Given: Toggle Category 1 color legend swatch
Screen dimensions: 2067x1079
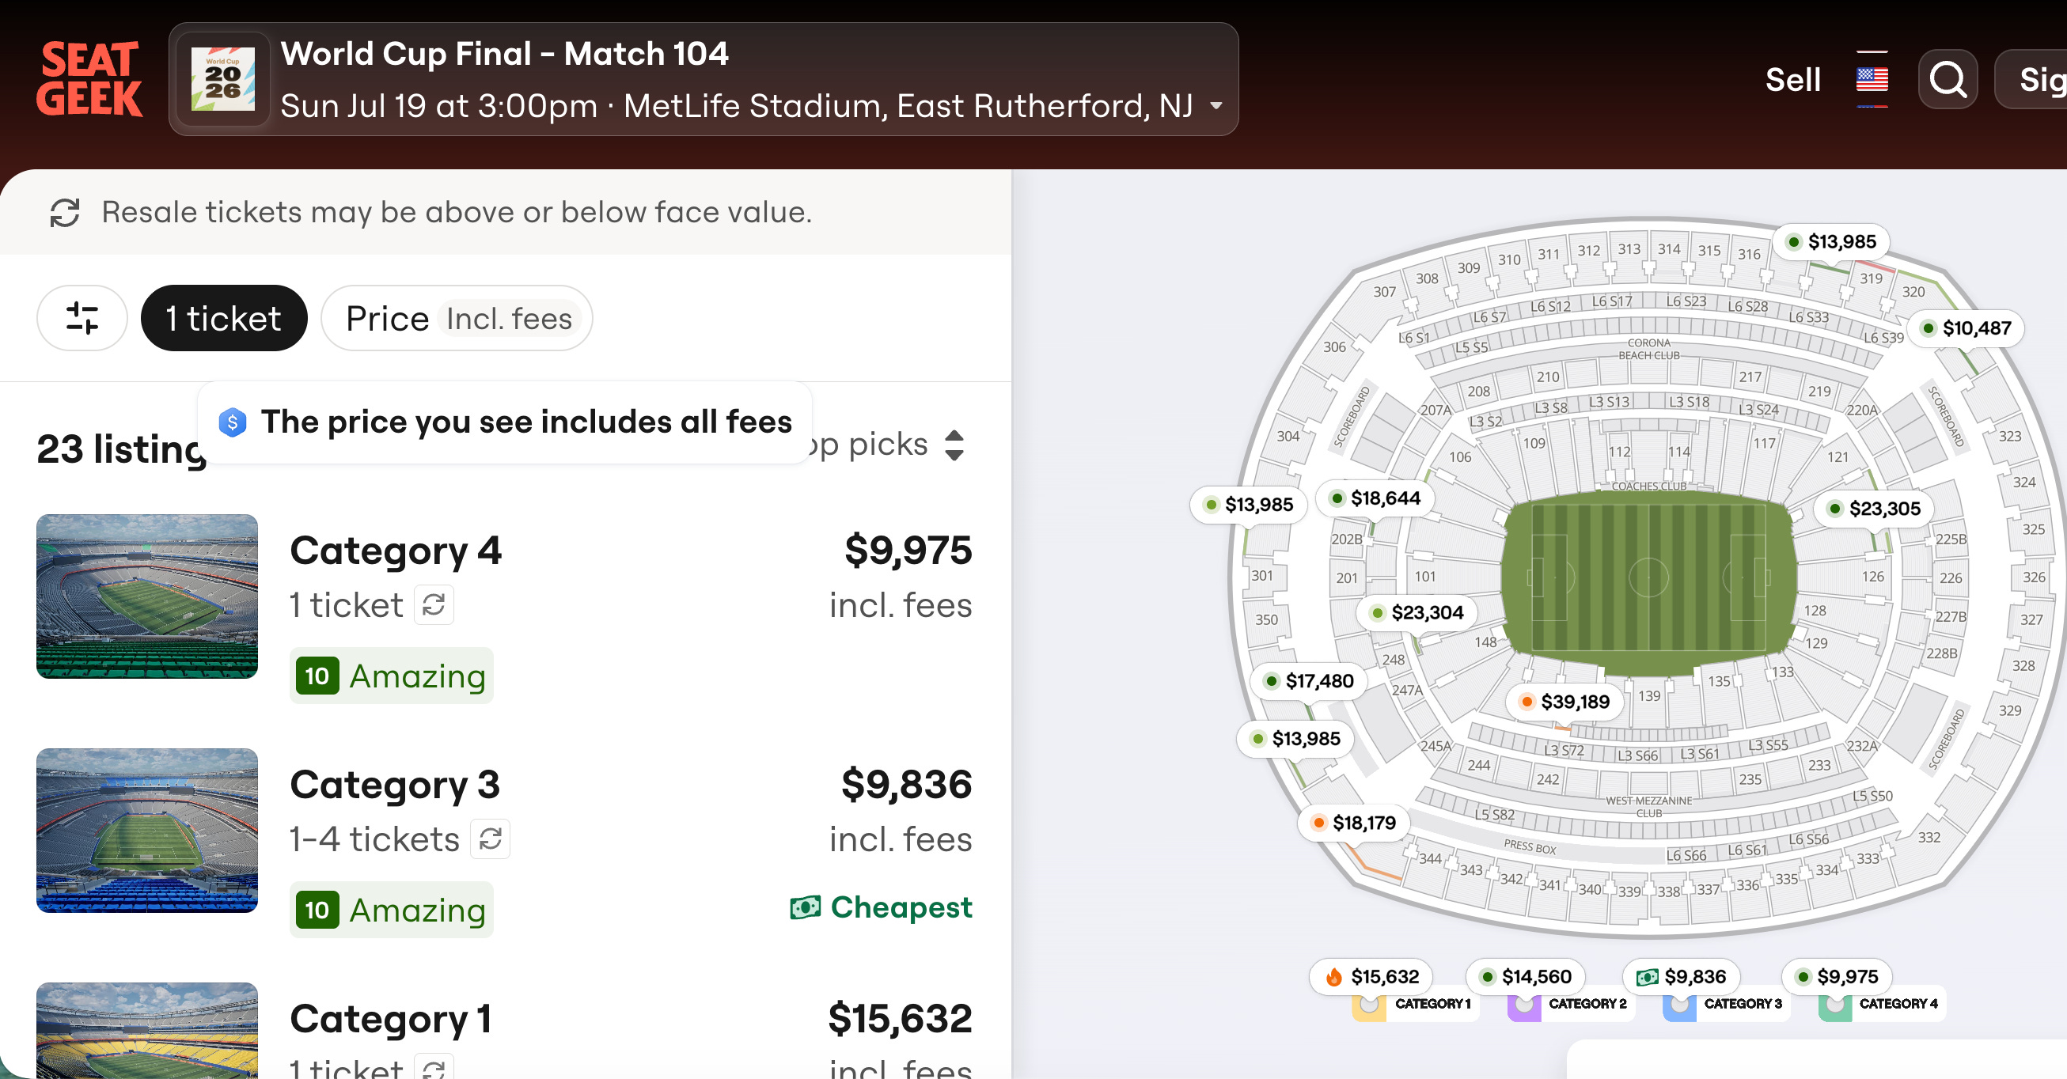Looking at the screenshot, I should 1369,1006.
